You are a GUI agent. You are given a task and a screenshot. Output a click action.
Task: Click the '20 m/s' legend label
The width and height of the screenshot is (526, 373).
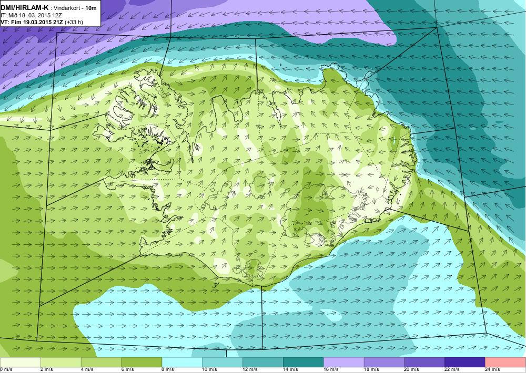412,370
